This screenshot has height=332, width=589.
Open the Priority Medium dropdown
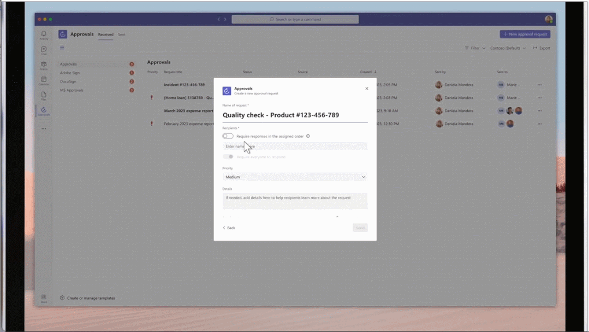coord(295,177)
